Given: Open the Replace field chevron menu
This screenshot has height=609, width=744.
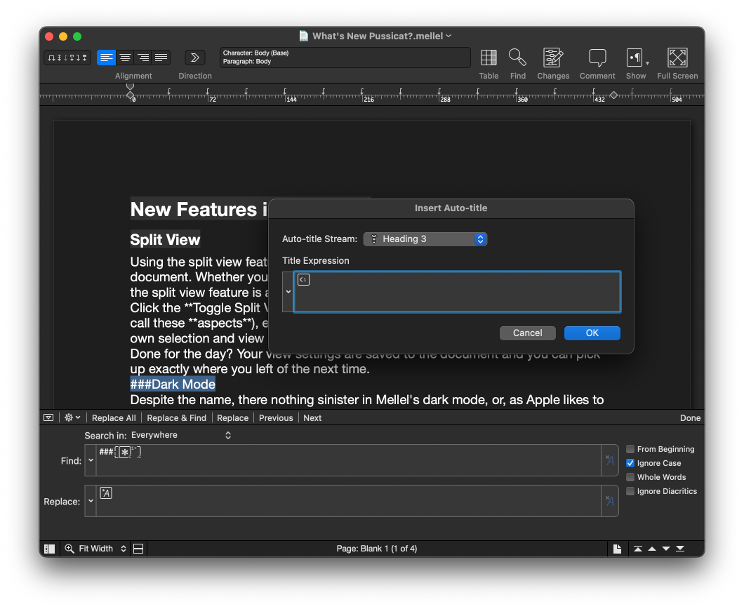Looking at the screenshot, I should coord(91,501).
